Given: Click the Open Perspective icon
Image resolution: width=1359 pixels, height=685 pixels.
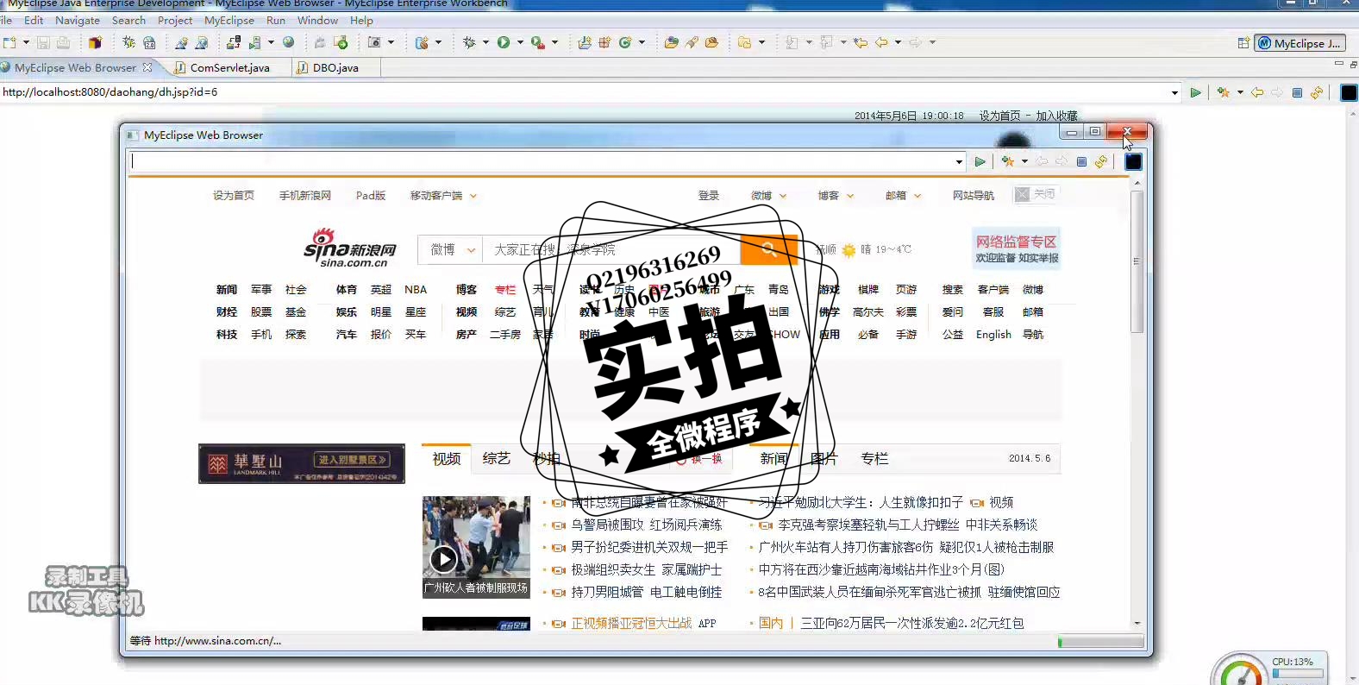Looking at the screenshot, I should (x=1243, y=43).
